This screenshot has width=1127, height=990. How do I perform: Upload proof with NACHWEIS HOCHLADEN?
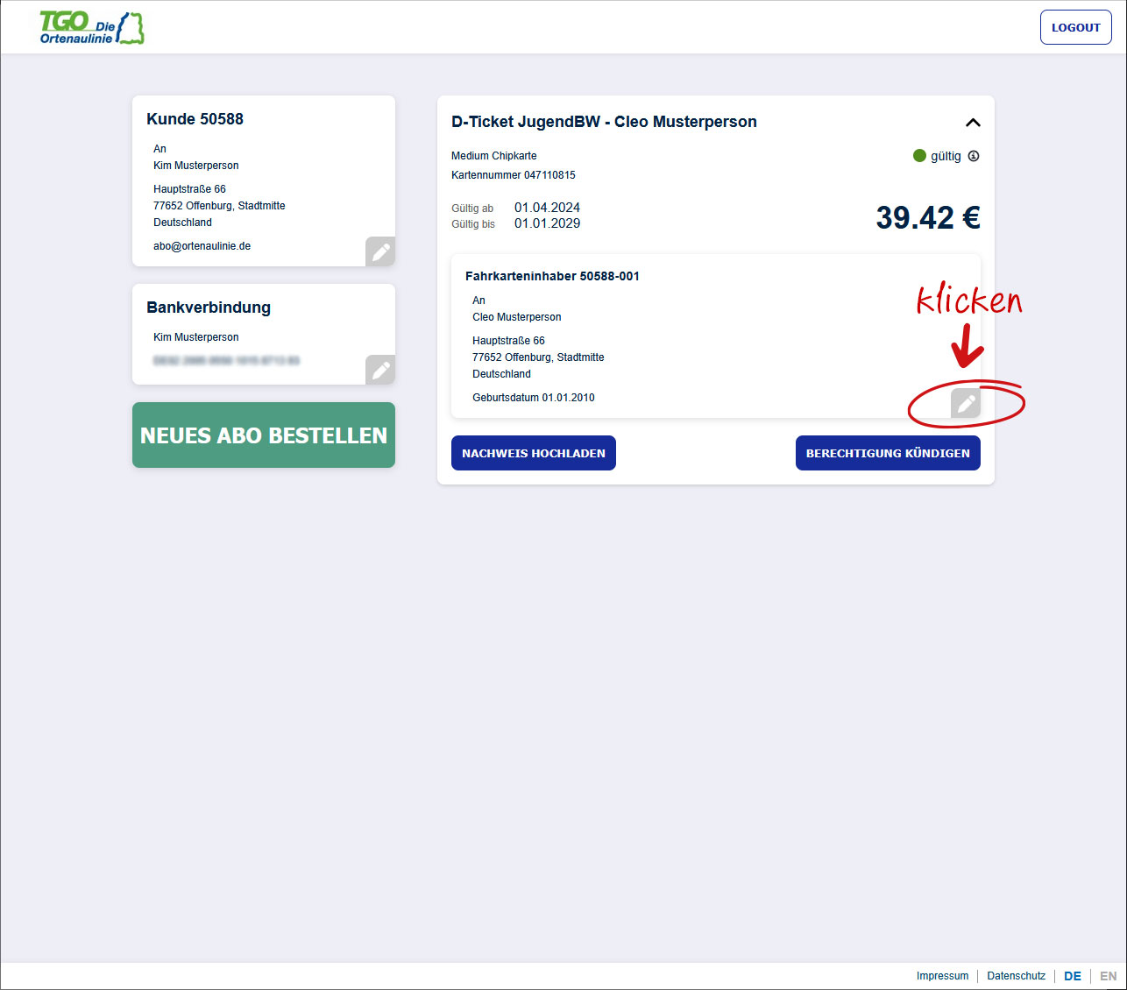pyautogui.click(x=534, y=453)
